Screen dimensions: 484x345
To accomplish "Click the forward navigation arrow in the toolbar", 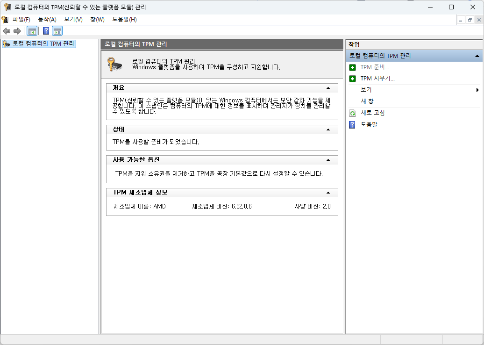I will pyautogui.click(x=17, y=31).
